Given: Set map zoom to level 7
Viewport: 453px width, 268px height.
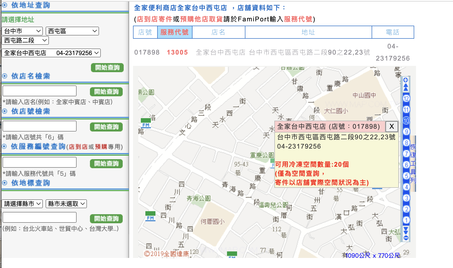Looking at the screenshot, I should coord(406,154).
